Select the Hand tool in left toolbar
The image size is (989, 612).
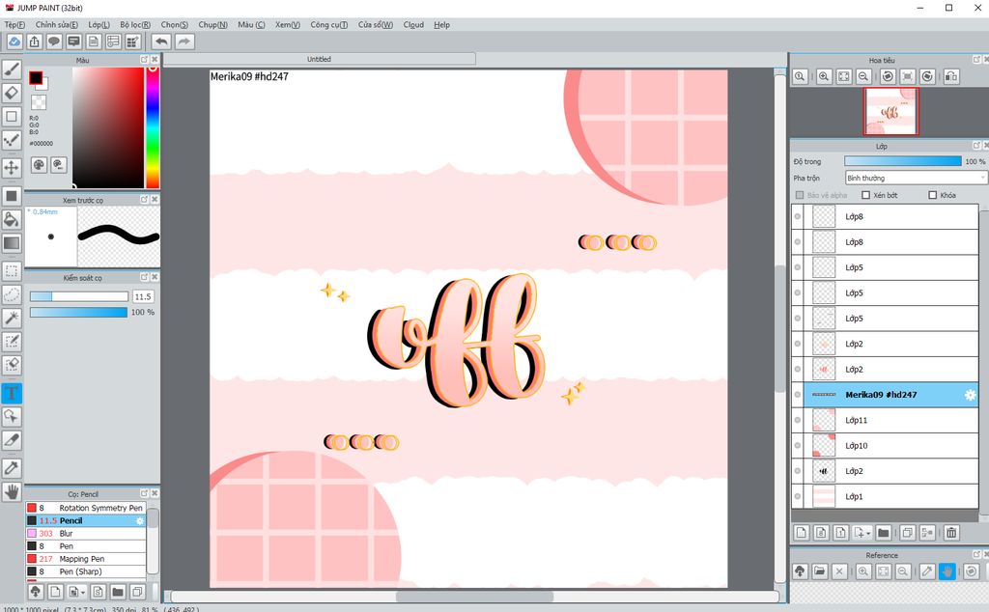[12, 491]
